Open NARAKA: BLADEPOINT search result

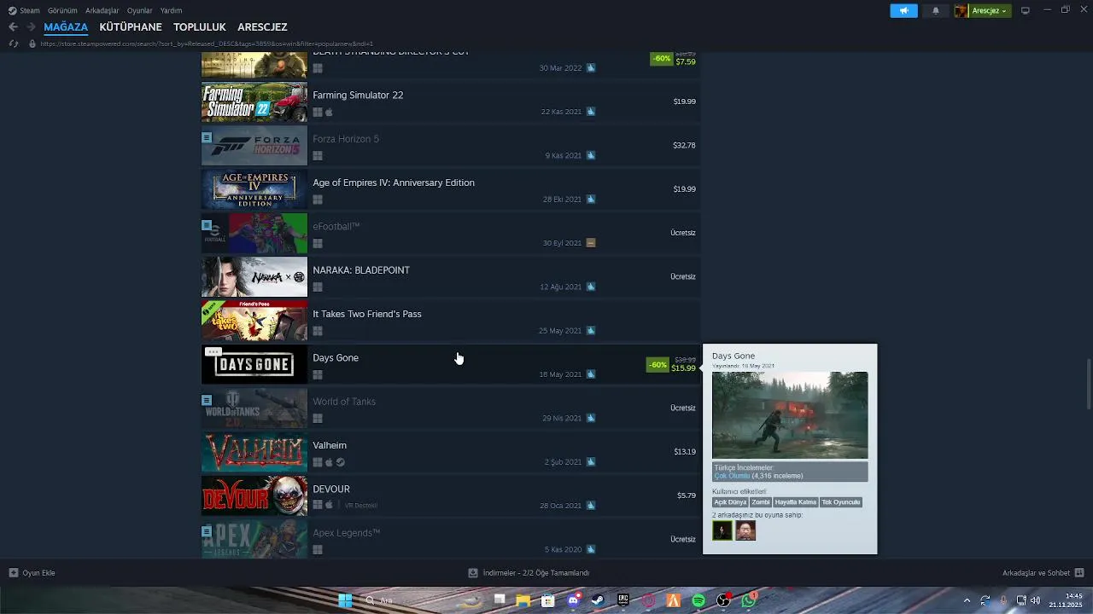tap(450, 277)
